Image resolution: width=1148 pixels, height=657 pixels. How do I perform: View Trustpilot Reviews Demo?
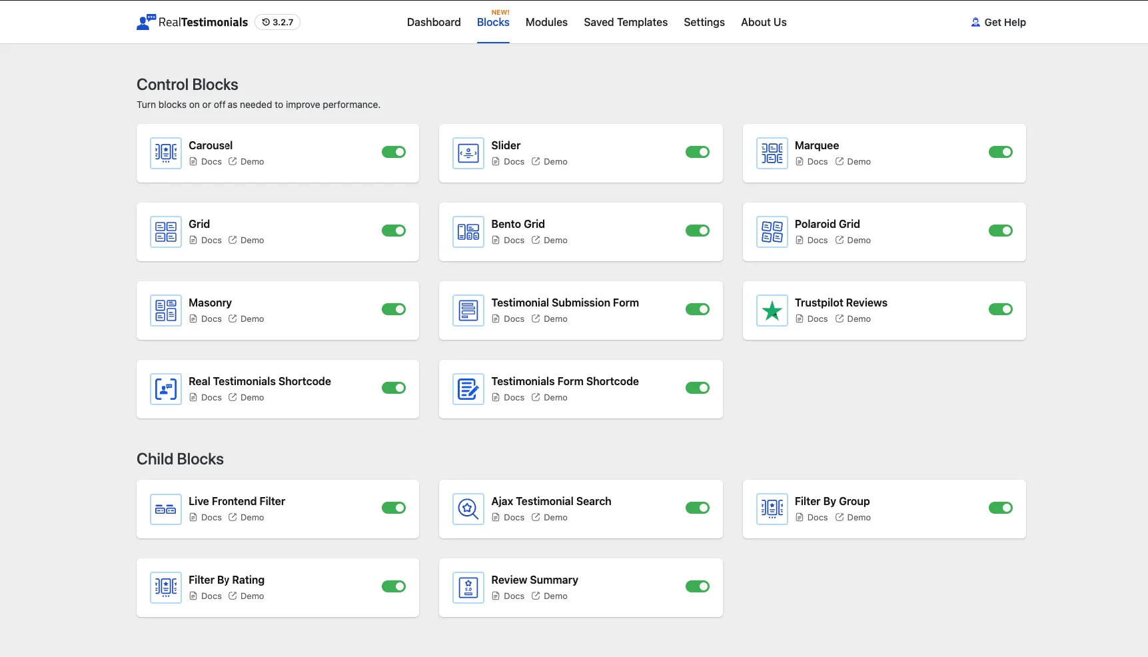click(x=853, y=319)
